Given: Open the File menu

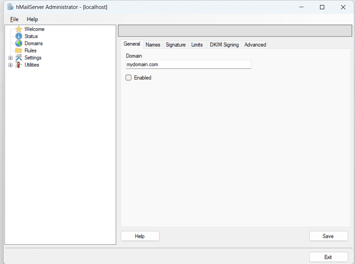Looking at the screenshot, I should coord(14,19).
